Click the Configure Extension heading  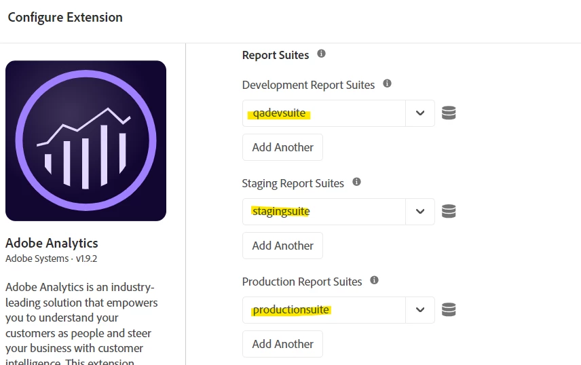click(65, 18)
